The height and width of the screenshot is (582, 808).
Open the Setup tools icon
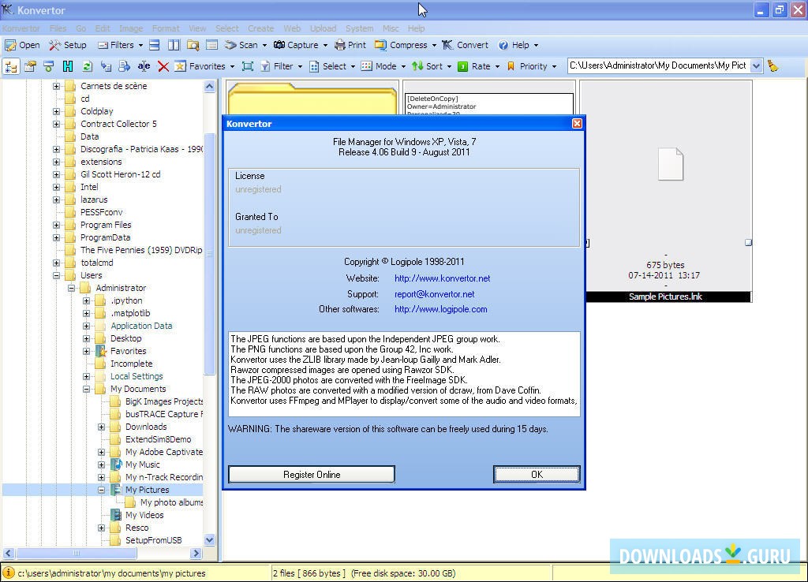point(54,45)
